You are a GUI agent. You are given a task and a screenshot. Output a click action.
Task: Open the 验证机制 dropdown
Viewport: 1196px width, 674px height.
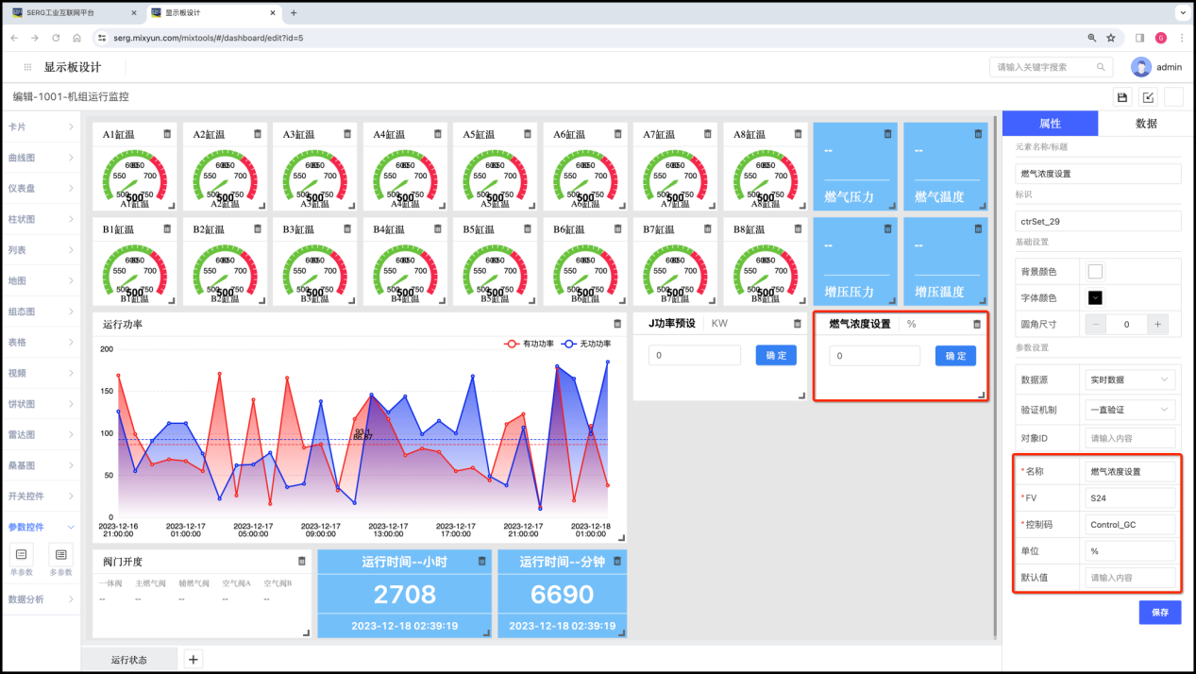pyautogui.click(x=1131, y=410)
